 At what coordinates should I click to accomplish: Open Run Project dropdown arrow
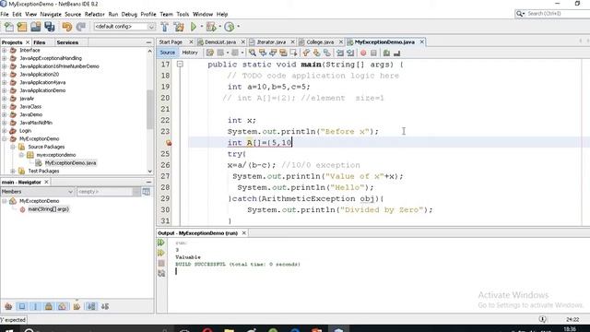[x=201, y=27]
